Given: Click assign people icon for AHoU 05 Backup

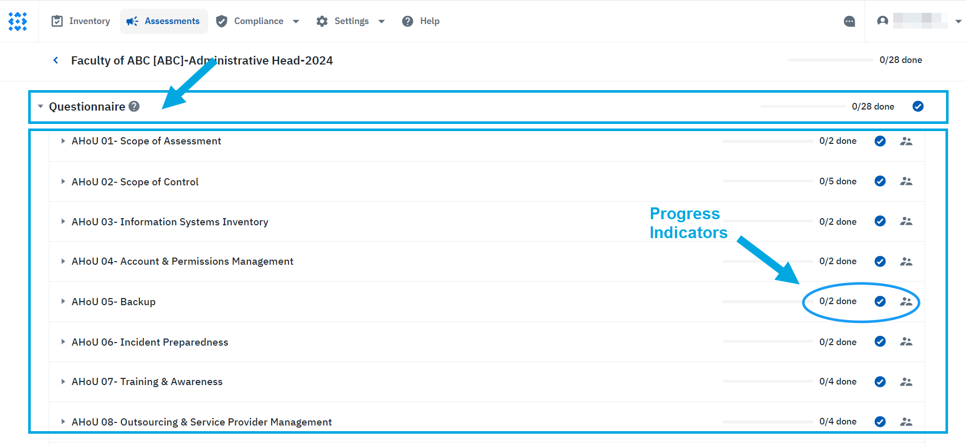Looking at the screenshot, I should (x=906, y=302).
